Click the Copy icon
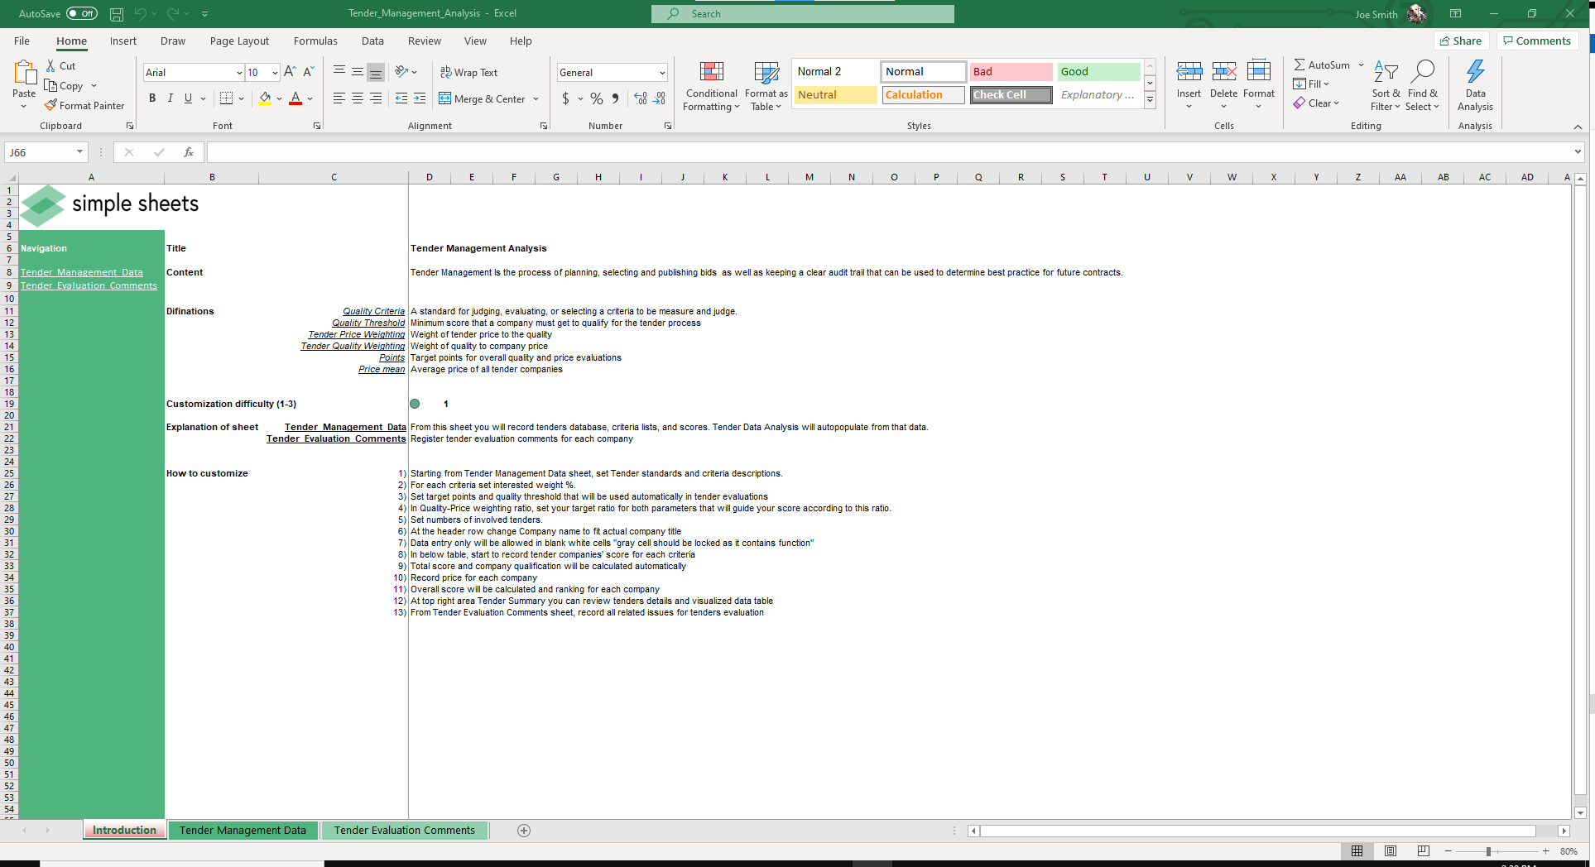This screenshot has height=867, width=1595. (51, 85)
